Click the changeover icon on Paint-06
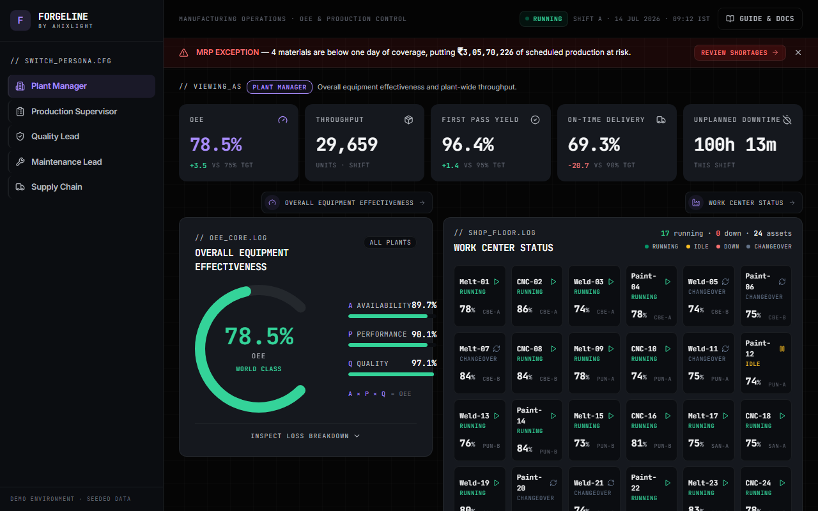This screenshot has height=511, width=818. 782,282
